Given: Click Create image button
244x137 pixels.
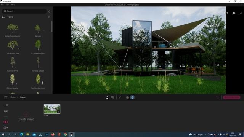Looking at the screenshot, I should pyautogui.click(x=26, y=116).
